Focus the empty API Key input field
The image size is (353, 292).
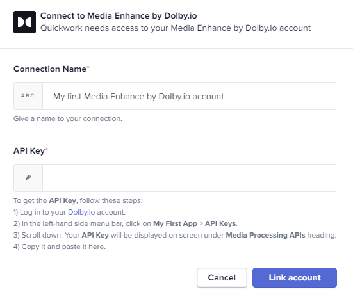click(x=189, y=178)
